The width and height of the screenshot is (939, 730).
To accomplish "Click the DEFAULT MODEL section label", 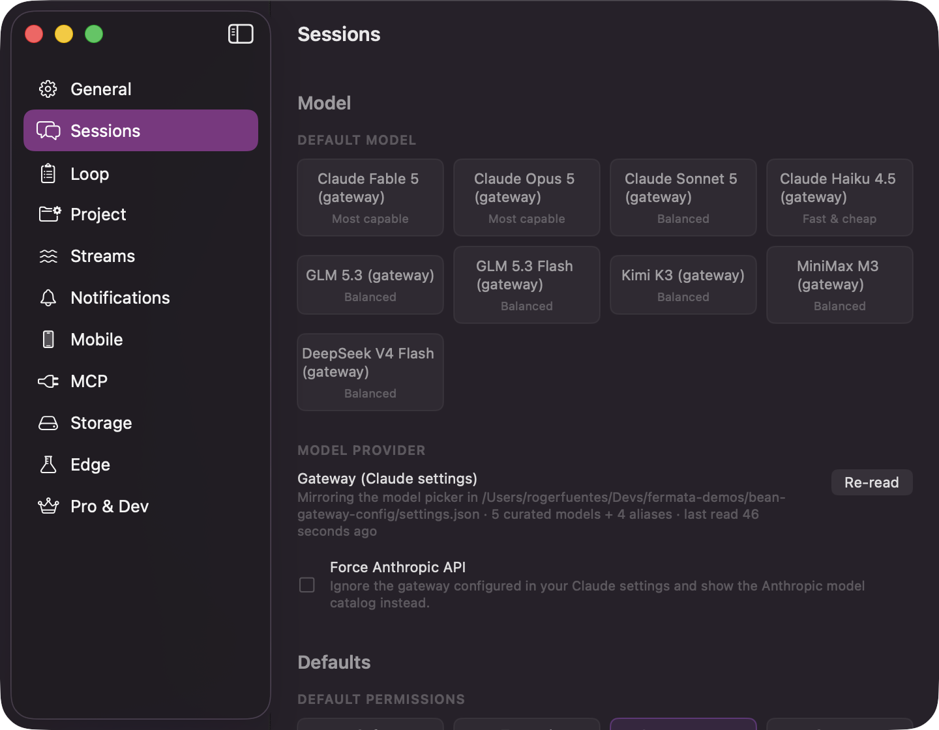I will tap(357, 140).
